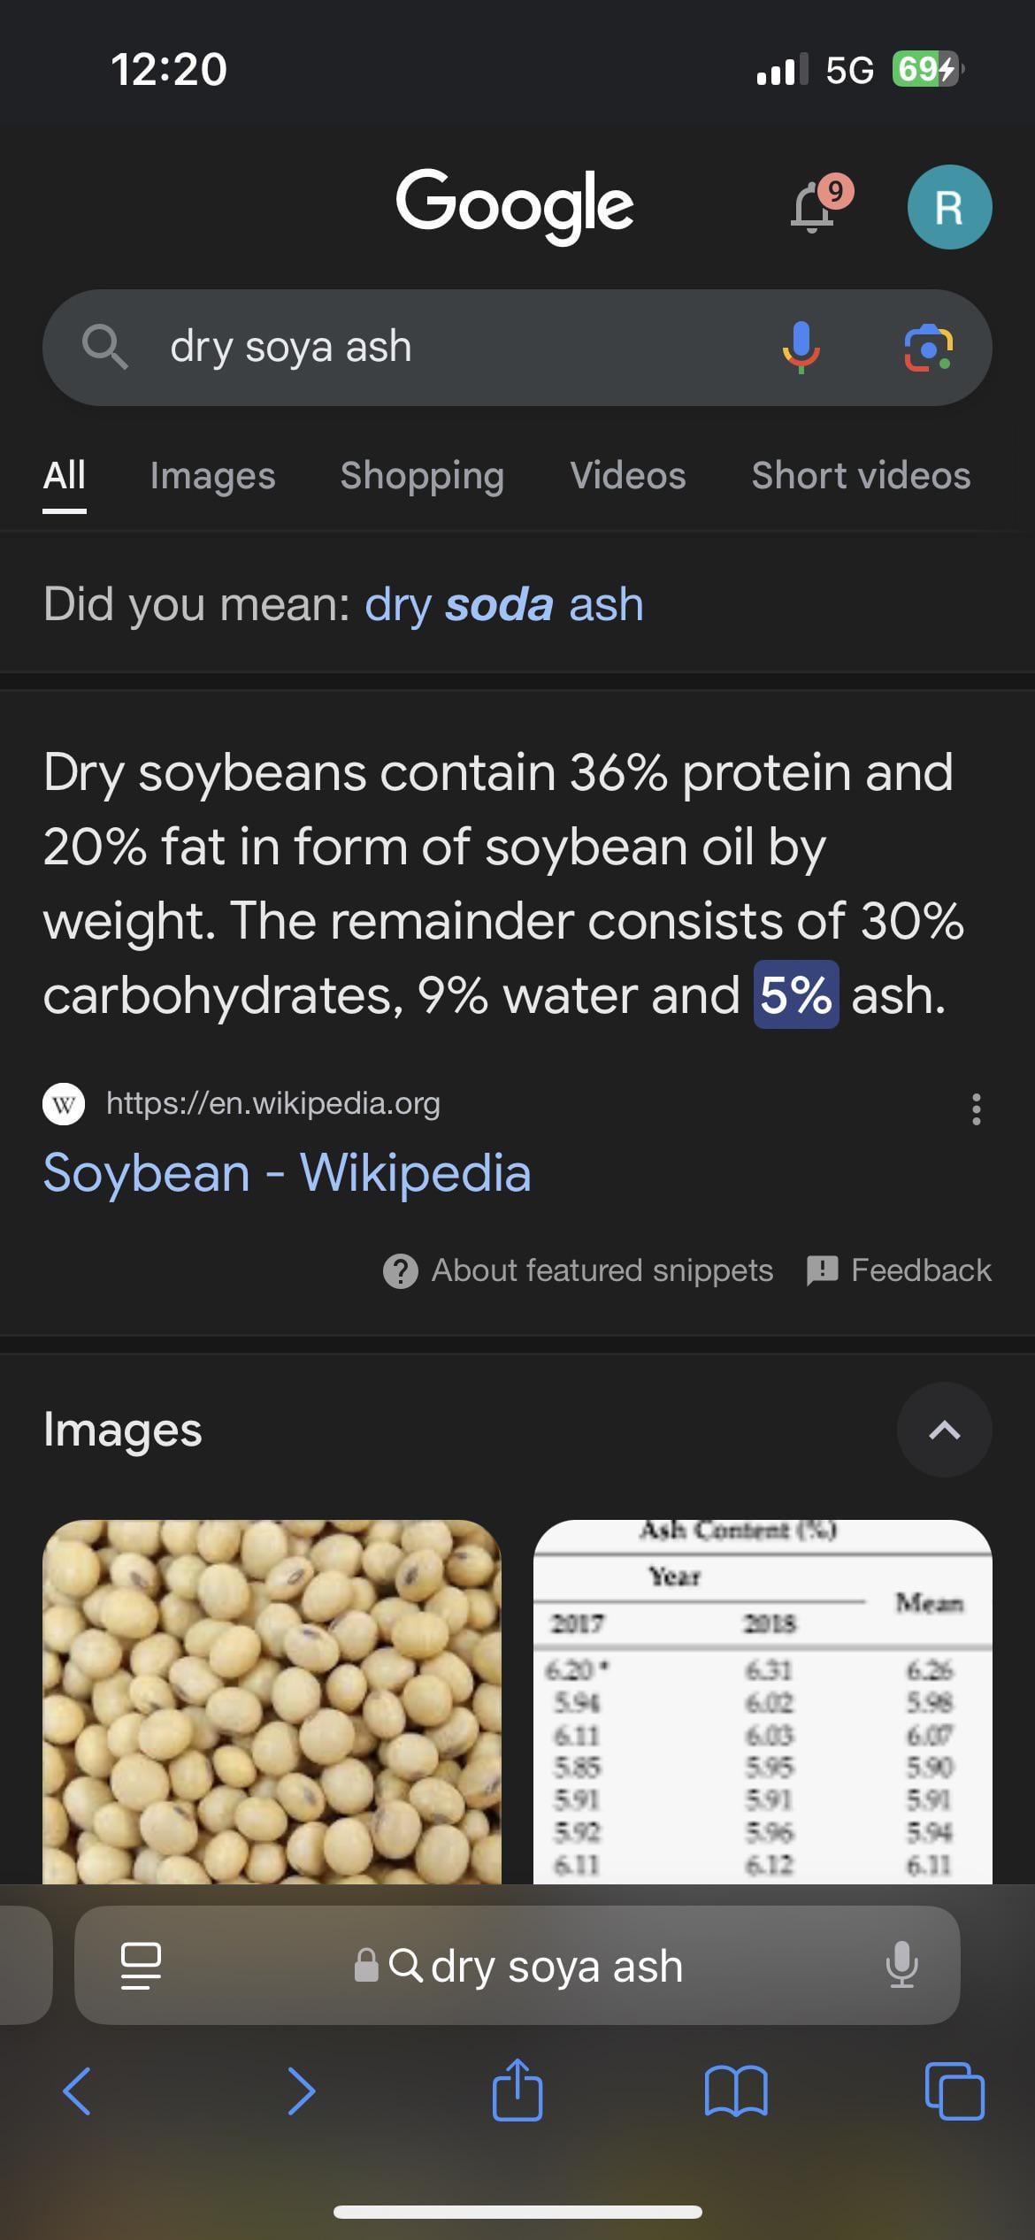Open the soybeans photo thumbnail
This screenshot has width=1035, height=2240.
[272, 1700]
